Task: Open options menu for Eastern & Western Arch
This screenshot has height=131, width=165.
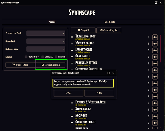Action: click(149, 103)
